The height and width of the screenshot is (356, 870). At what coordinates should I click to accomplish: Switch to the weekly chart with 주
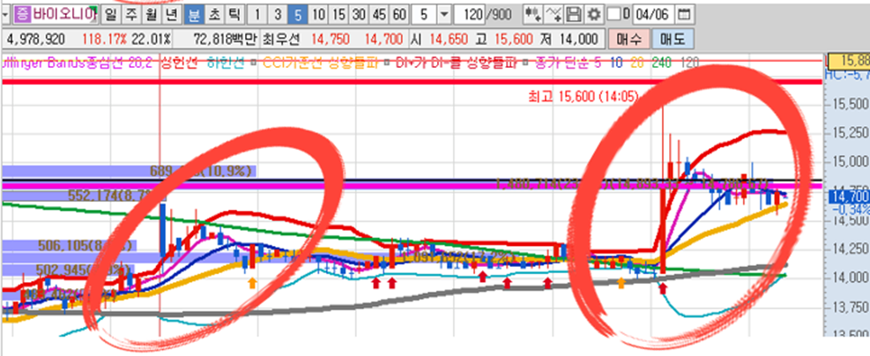coord(131,14)
